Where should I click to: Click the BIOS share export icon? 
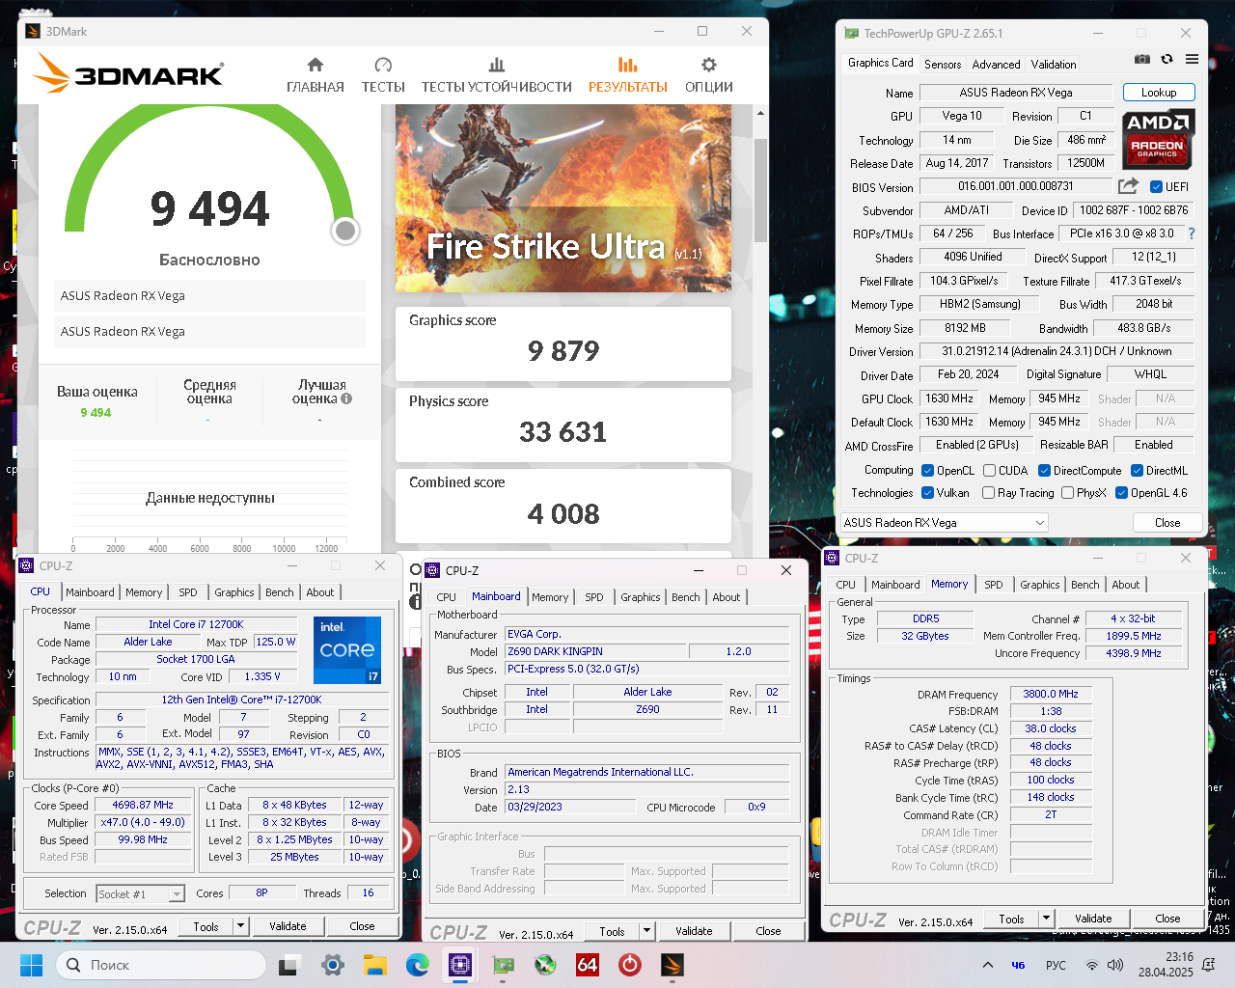1128,186
